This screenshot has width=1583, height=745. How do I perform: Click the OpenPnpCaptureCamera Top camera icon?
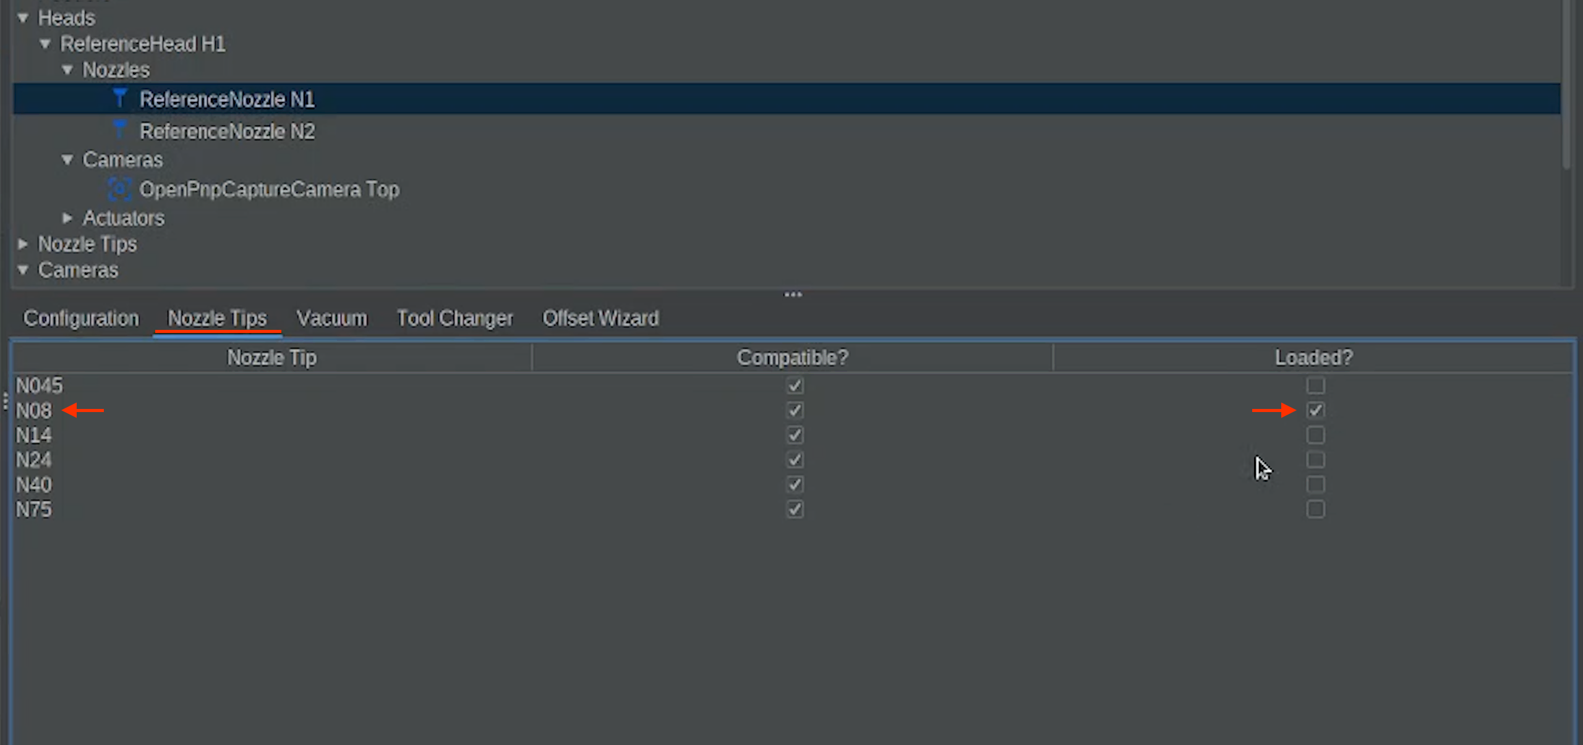[x=119, y=189]
